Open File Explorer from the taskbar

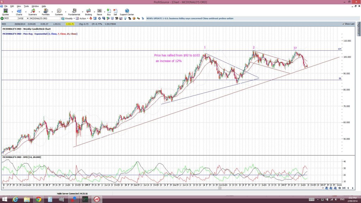pos(27,199)
